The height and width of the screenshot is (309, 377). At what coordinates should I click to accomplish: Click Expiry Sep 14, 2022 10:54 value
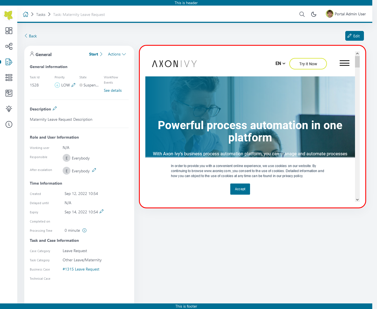coord(81,212)
